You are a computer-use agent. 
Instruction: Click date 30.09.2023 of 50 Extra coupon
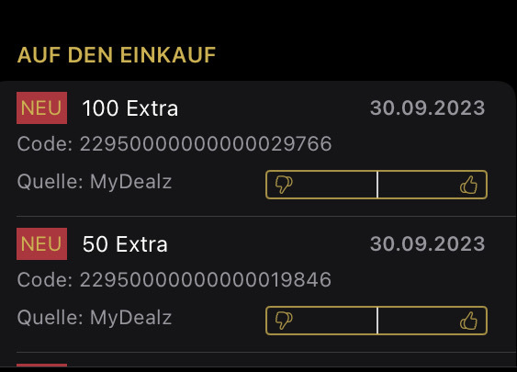pyautogui.click(x=427, y=243)
